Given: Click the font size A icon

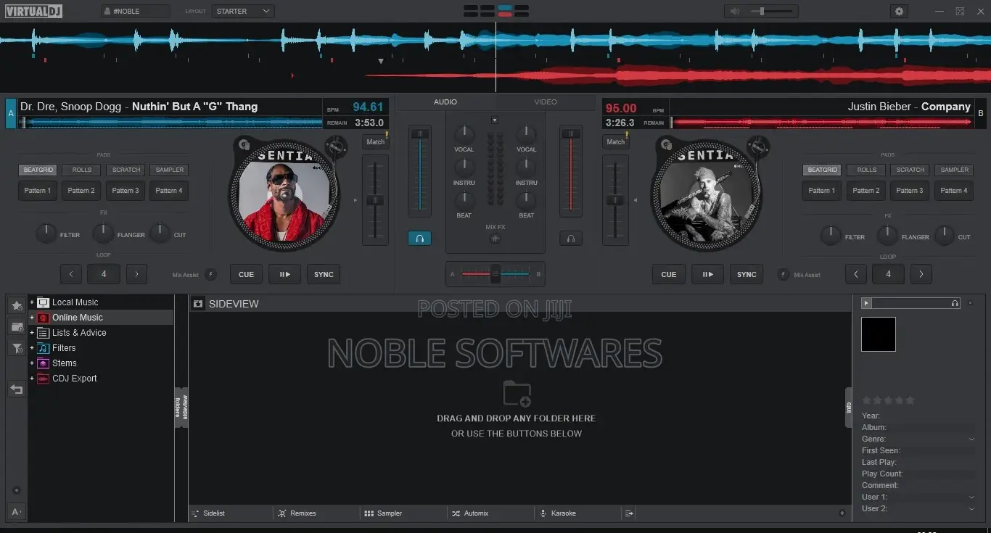Looking at the screenshot, I should [16, 511].
